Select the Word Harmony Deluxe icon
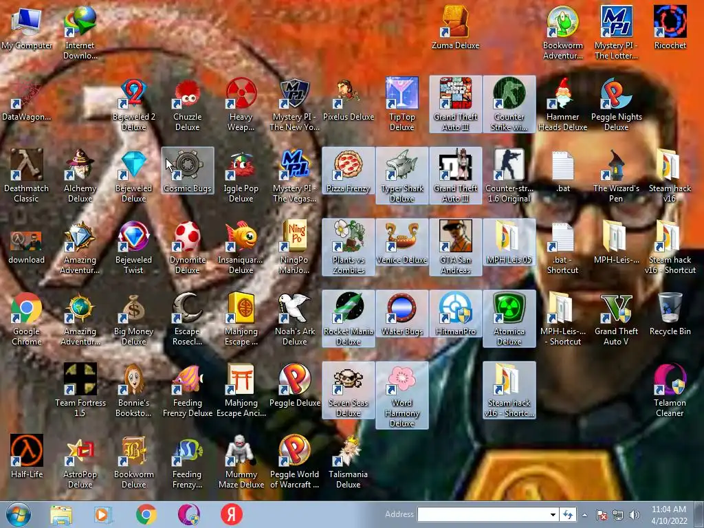Screen dimensions: 704x528 (x=401, y=395)
